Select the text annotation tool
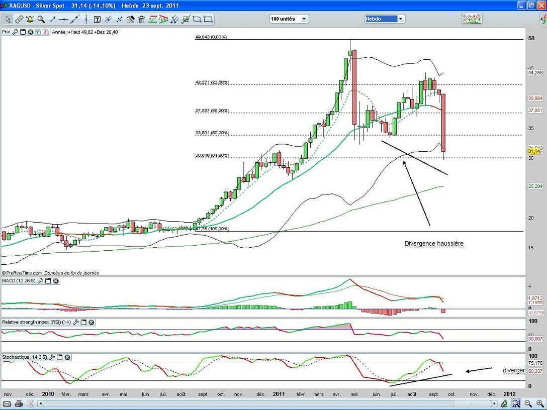Viewport: 547px width, 410px height. click(x=97, y=20)
